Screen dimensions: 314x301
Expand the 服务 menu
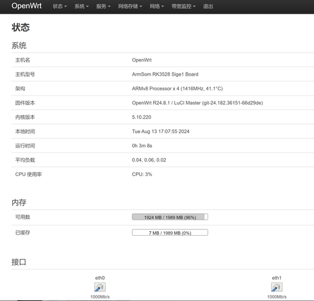[x=103, y=6]
